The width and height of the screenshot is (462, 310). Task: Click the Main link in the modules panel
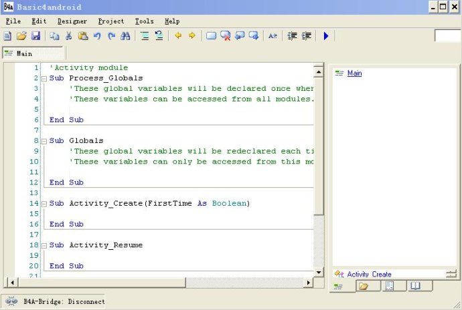coord(354,73)
